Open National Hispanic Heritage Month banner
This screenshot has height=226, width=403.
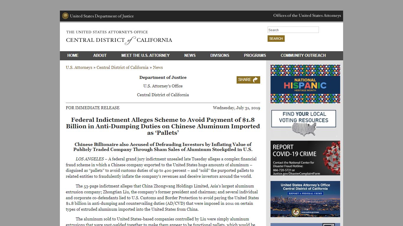(x=305, y=84)
